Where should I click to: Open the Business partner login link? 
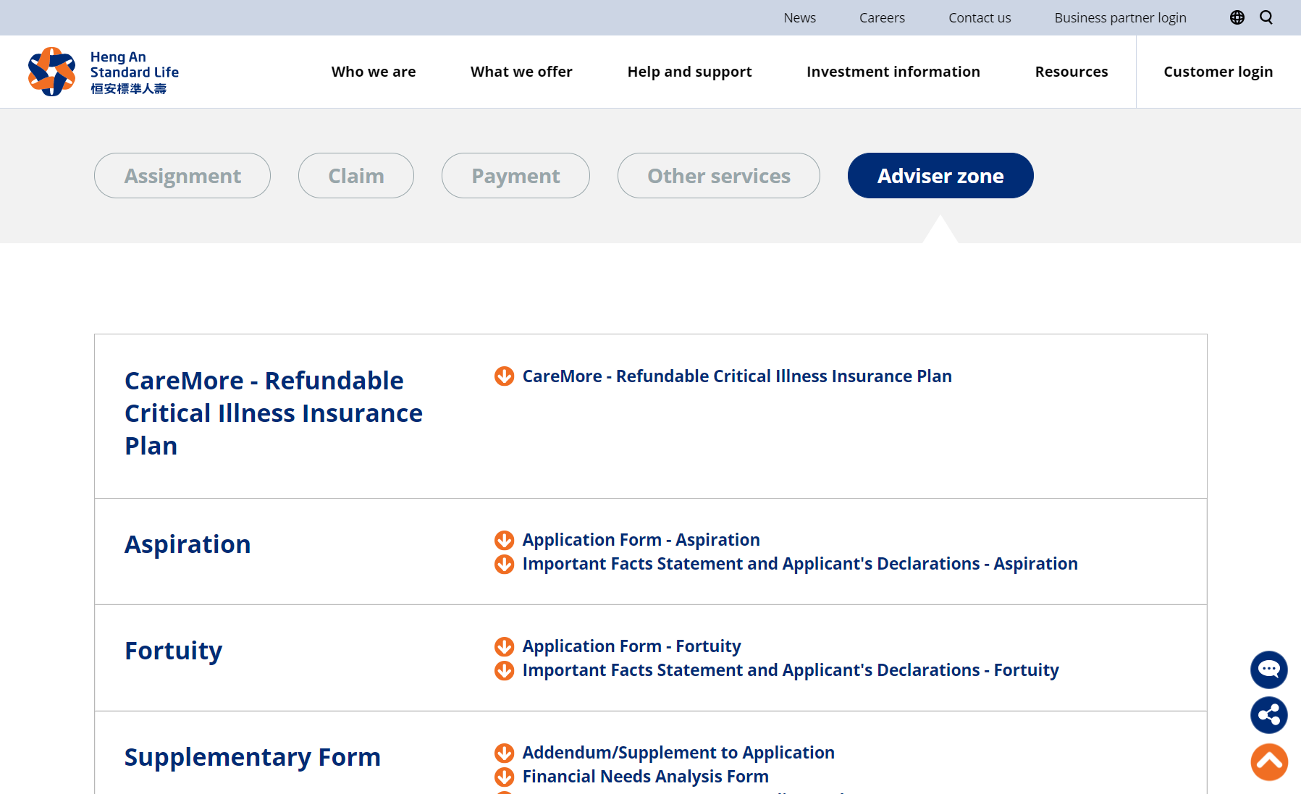pos(1120,17)
